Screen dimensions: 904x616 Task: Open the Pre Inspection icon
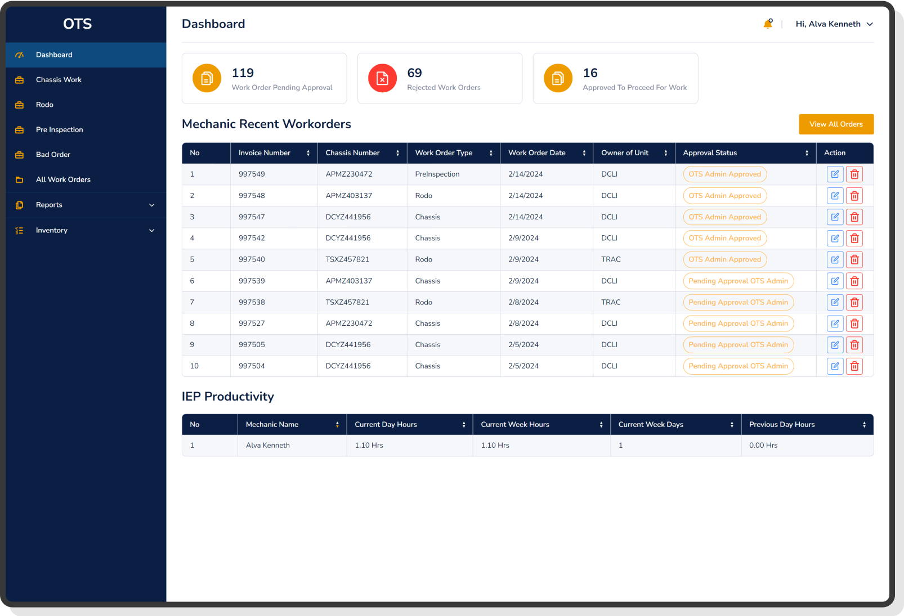coord(20,129)
